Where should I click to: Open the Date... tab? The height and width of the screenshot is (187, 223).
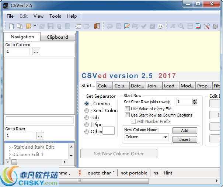click(137, 86)
